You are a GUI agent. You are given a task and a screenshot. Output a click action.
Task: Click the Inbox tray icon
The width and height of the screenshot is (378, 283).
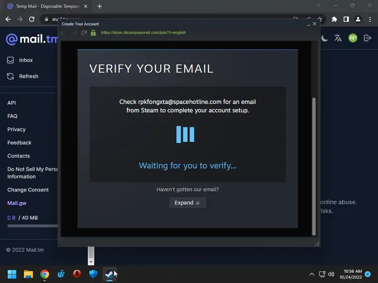click(x=10, y=60)
